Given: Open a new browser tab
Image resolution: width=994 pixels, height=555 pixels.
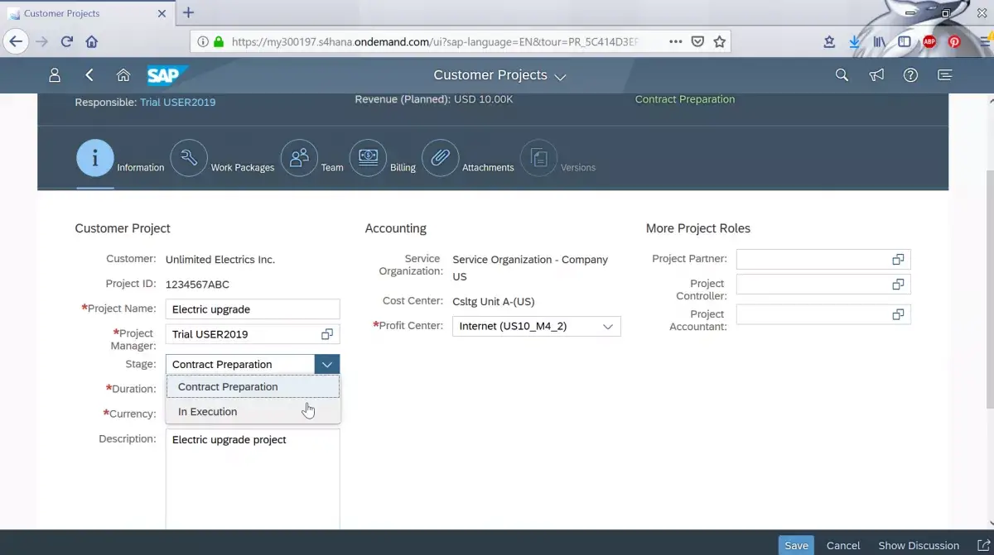Looking at the screenshot, I should pyautogui.click(x=188, y=12).
